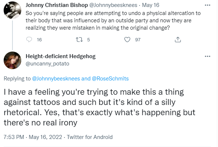Click the Twitter for Android source label

pyautogui.click(x=90, y=137)
